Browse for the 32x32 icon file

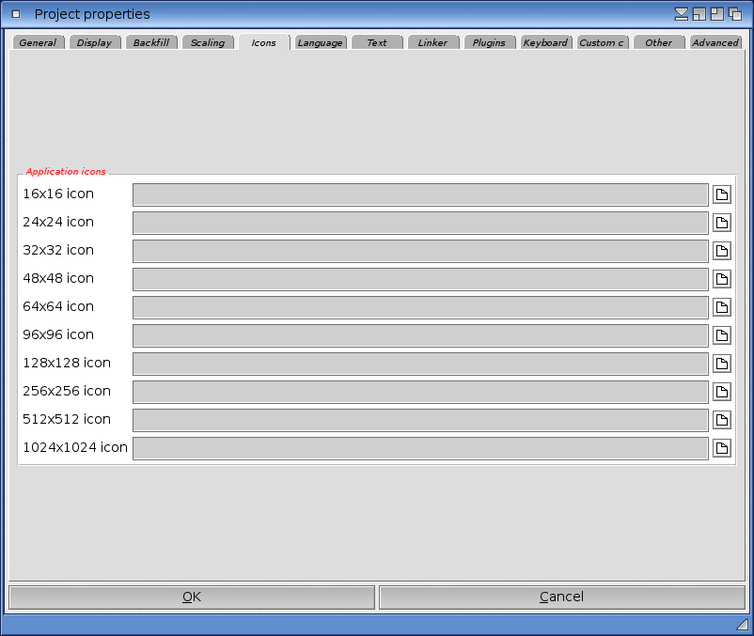(x=721, y=251)
